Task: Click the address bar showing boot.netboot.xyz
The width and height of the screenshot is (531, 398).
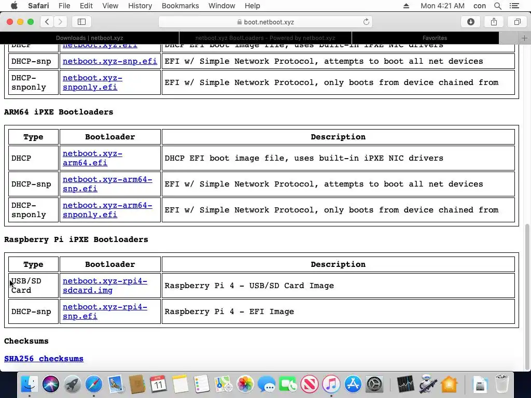Action: pos(265,22)
